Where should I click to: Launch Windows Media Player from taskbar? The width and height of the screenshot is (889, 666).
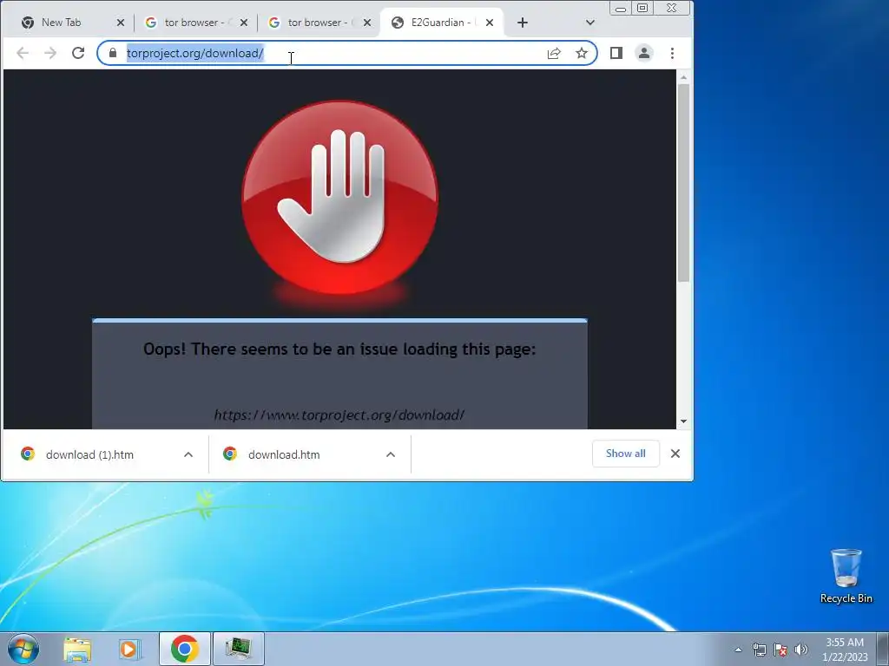pyautogui.click(x=129, y=649)
